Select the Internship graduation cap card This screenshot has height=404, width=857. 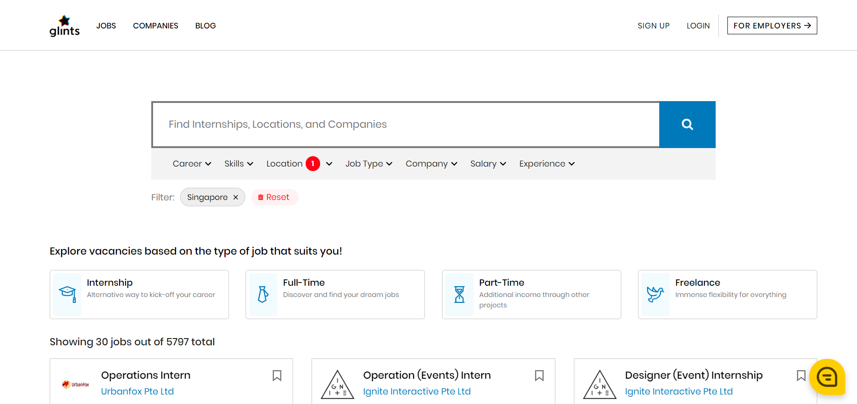pyautogui.click(x=139, y=294)
